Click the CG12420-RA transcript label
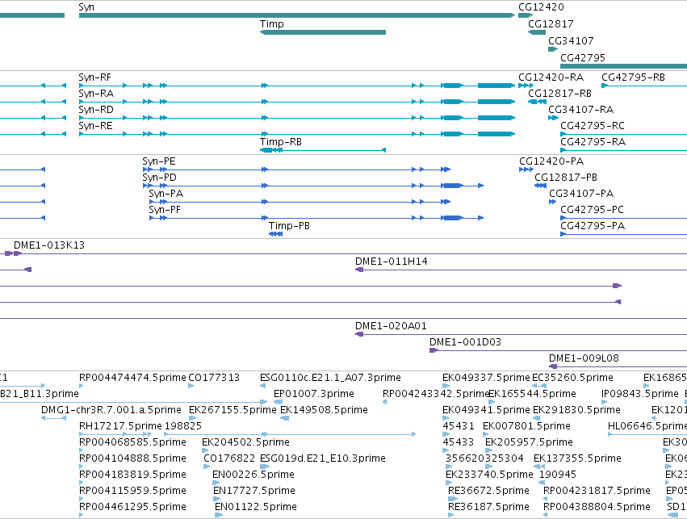The width and height of the screenshot is (687, 519). (x=551, y=77)
